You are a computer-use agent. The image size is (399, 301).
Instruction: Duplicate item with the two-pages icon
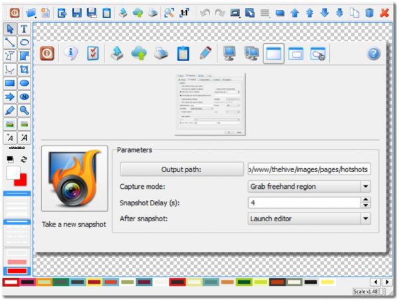(354, 13)
